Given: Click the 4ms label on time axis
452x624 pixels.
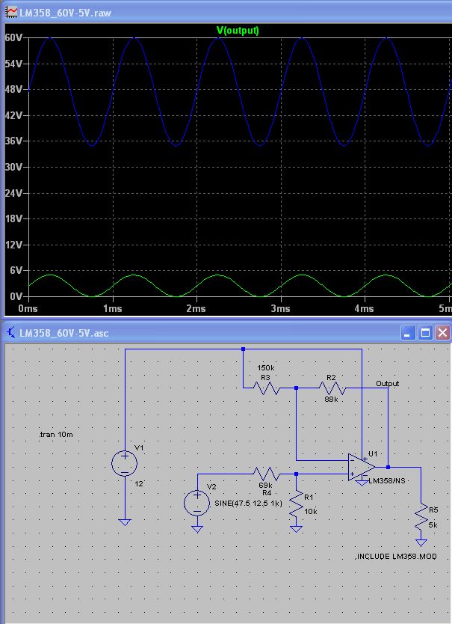Looking at the screenshot, I should (364, 308).
